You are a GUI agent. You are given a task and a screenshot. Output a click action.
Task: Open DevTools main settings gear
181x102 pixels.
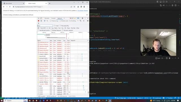pyautogui.click(x=82, y=18)
